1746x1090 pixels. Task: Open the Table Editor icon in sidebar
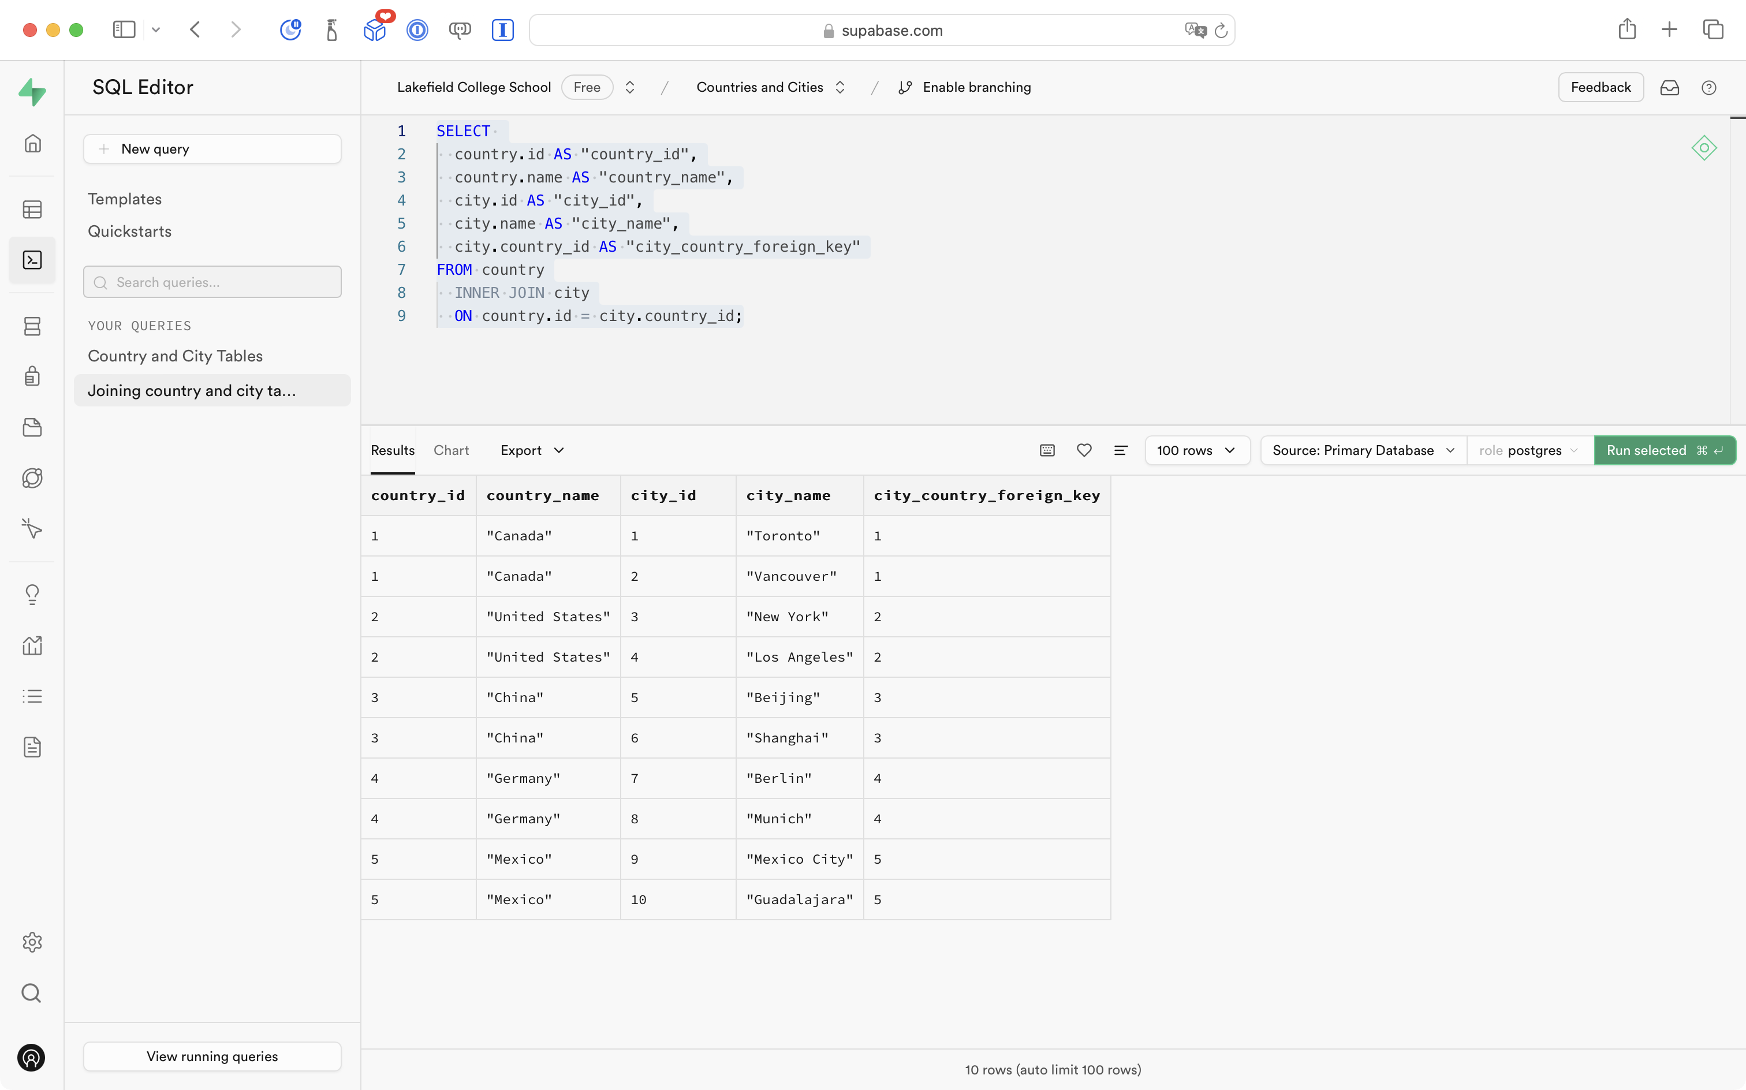pos(32,210)
